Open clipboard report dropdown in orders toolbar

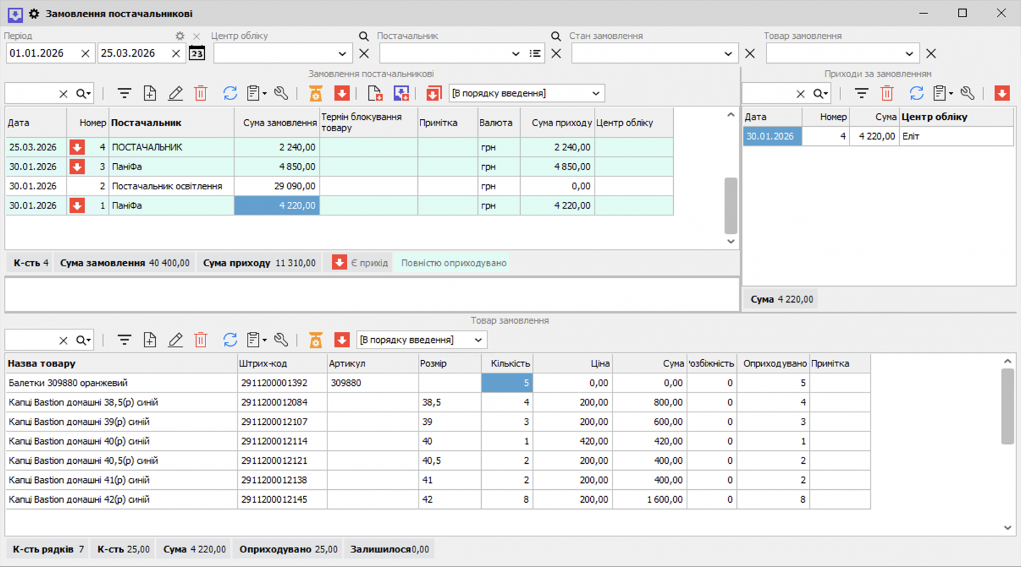[257, 94]
